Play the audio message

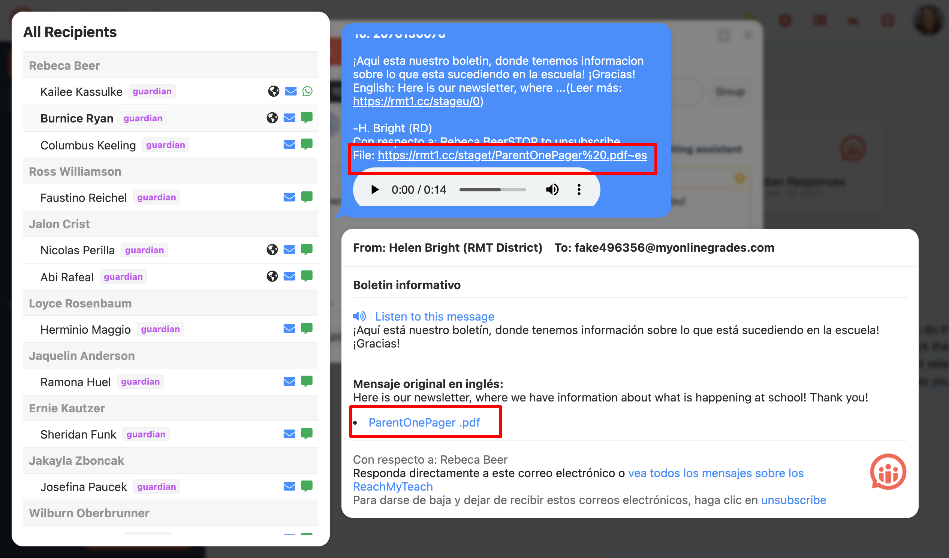tap(374, 189)
